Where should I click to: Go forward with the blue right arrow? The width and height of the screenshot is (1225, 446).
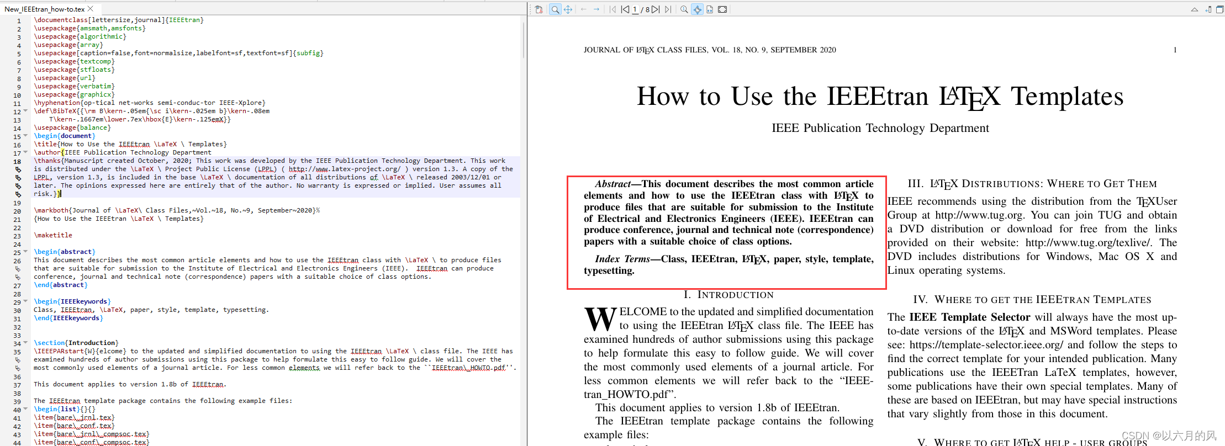pos(596,9)
